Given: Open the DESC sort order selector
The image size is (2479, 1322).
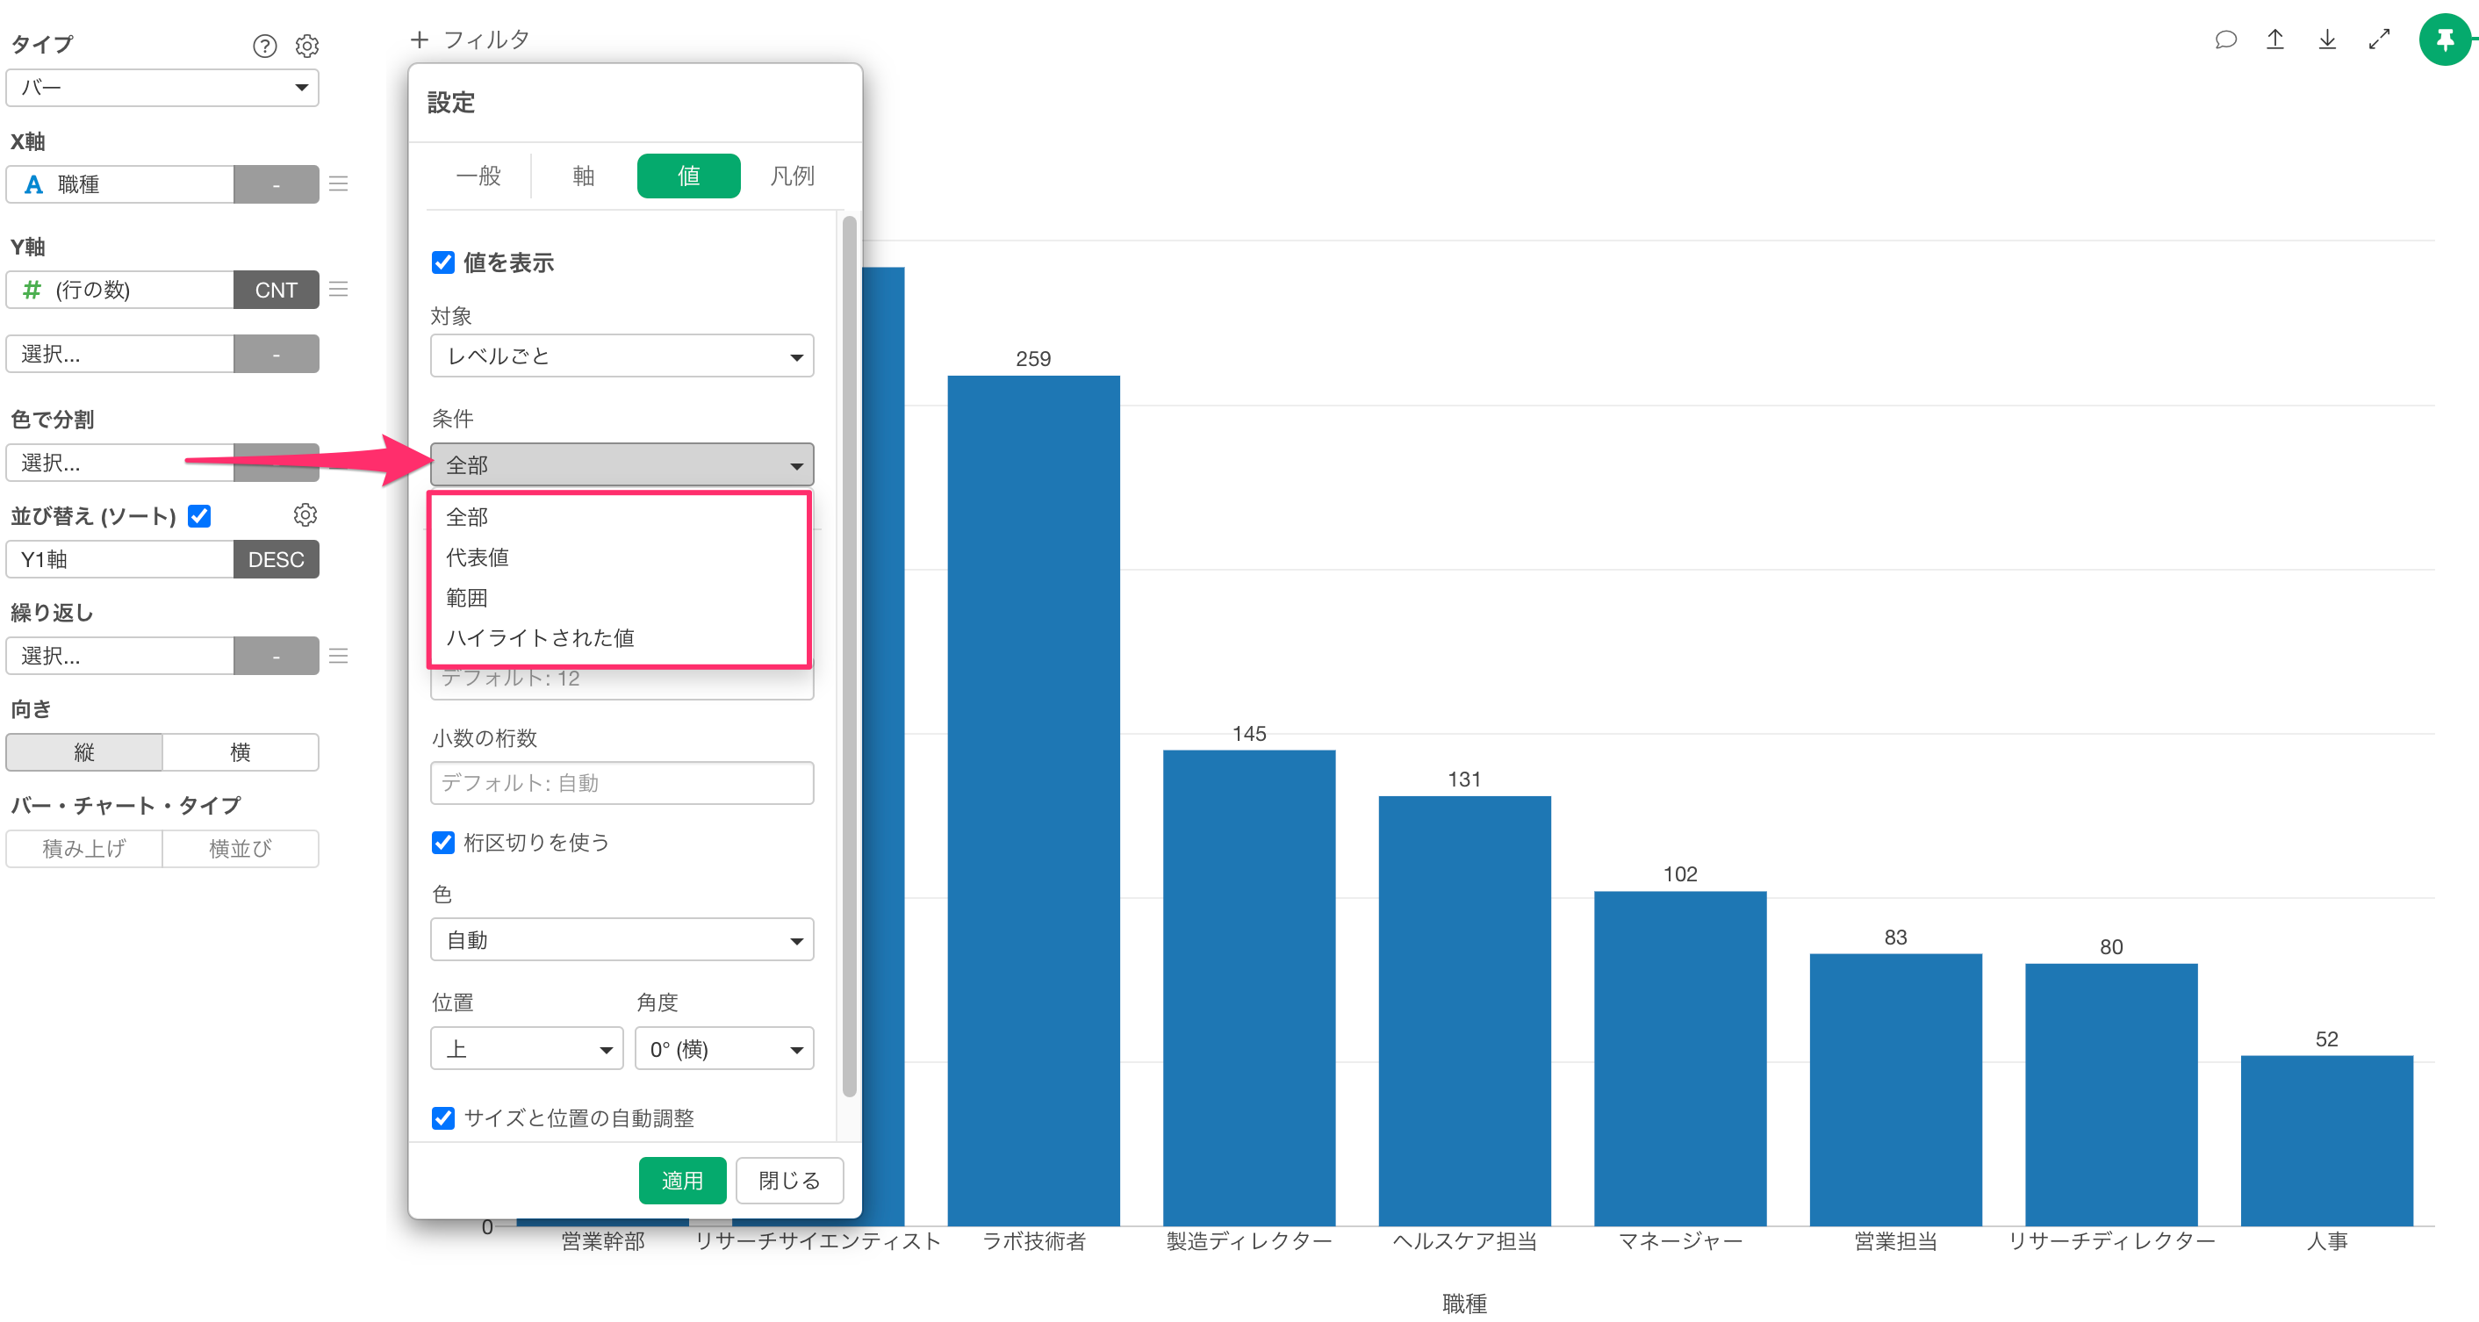Looking at the screenshot, I should pos(277,559).
